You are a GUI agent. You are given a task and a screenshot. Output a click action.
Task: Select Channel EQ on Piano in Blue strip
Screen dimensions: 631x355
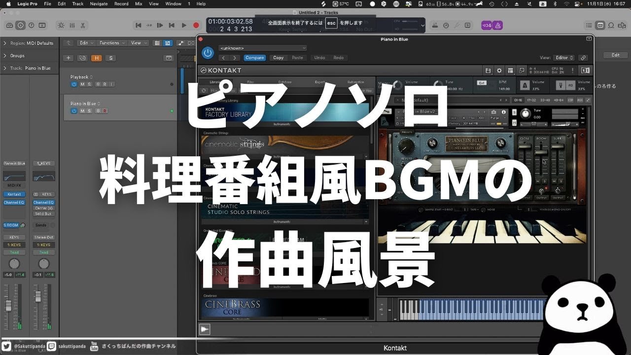click(14, 203)
